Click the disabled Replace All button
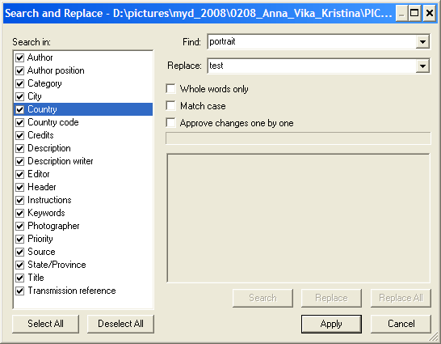Screen dimensions: 441x344 401,298
